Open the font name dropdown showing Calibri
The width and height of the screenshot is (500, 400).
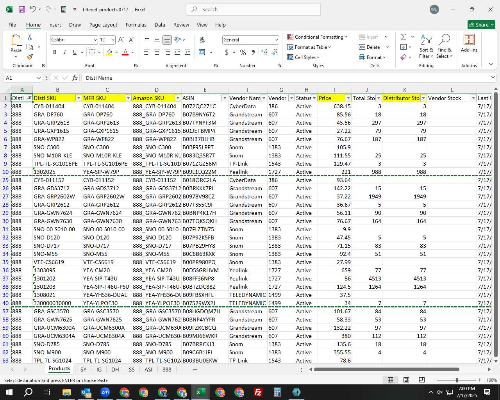point(95,40)
